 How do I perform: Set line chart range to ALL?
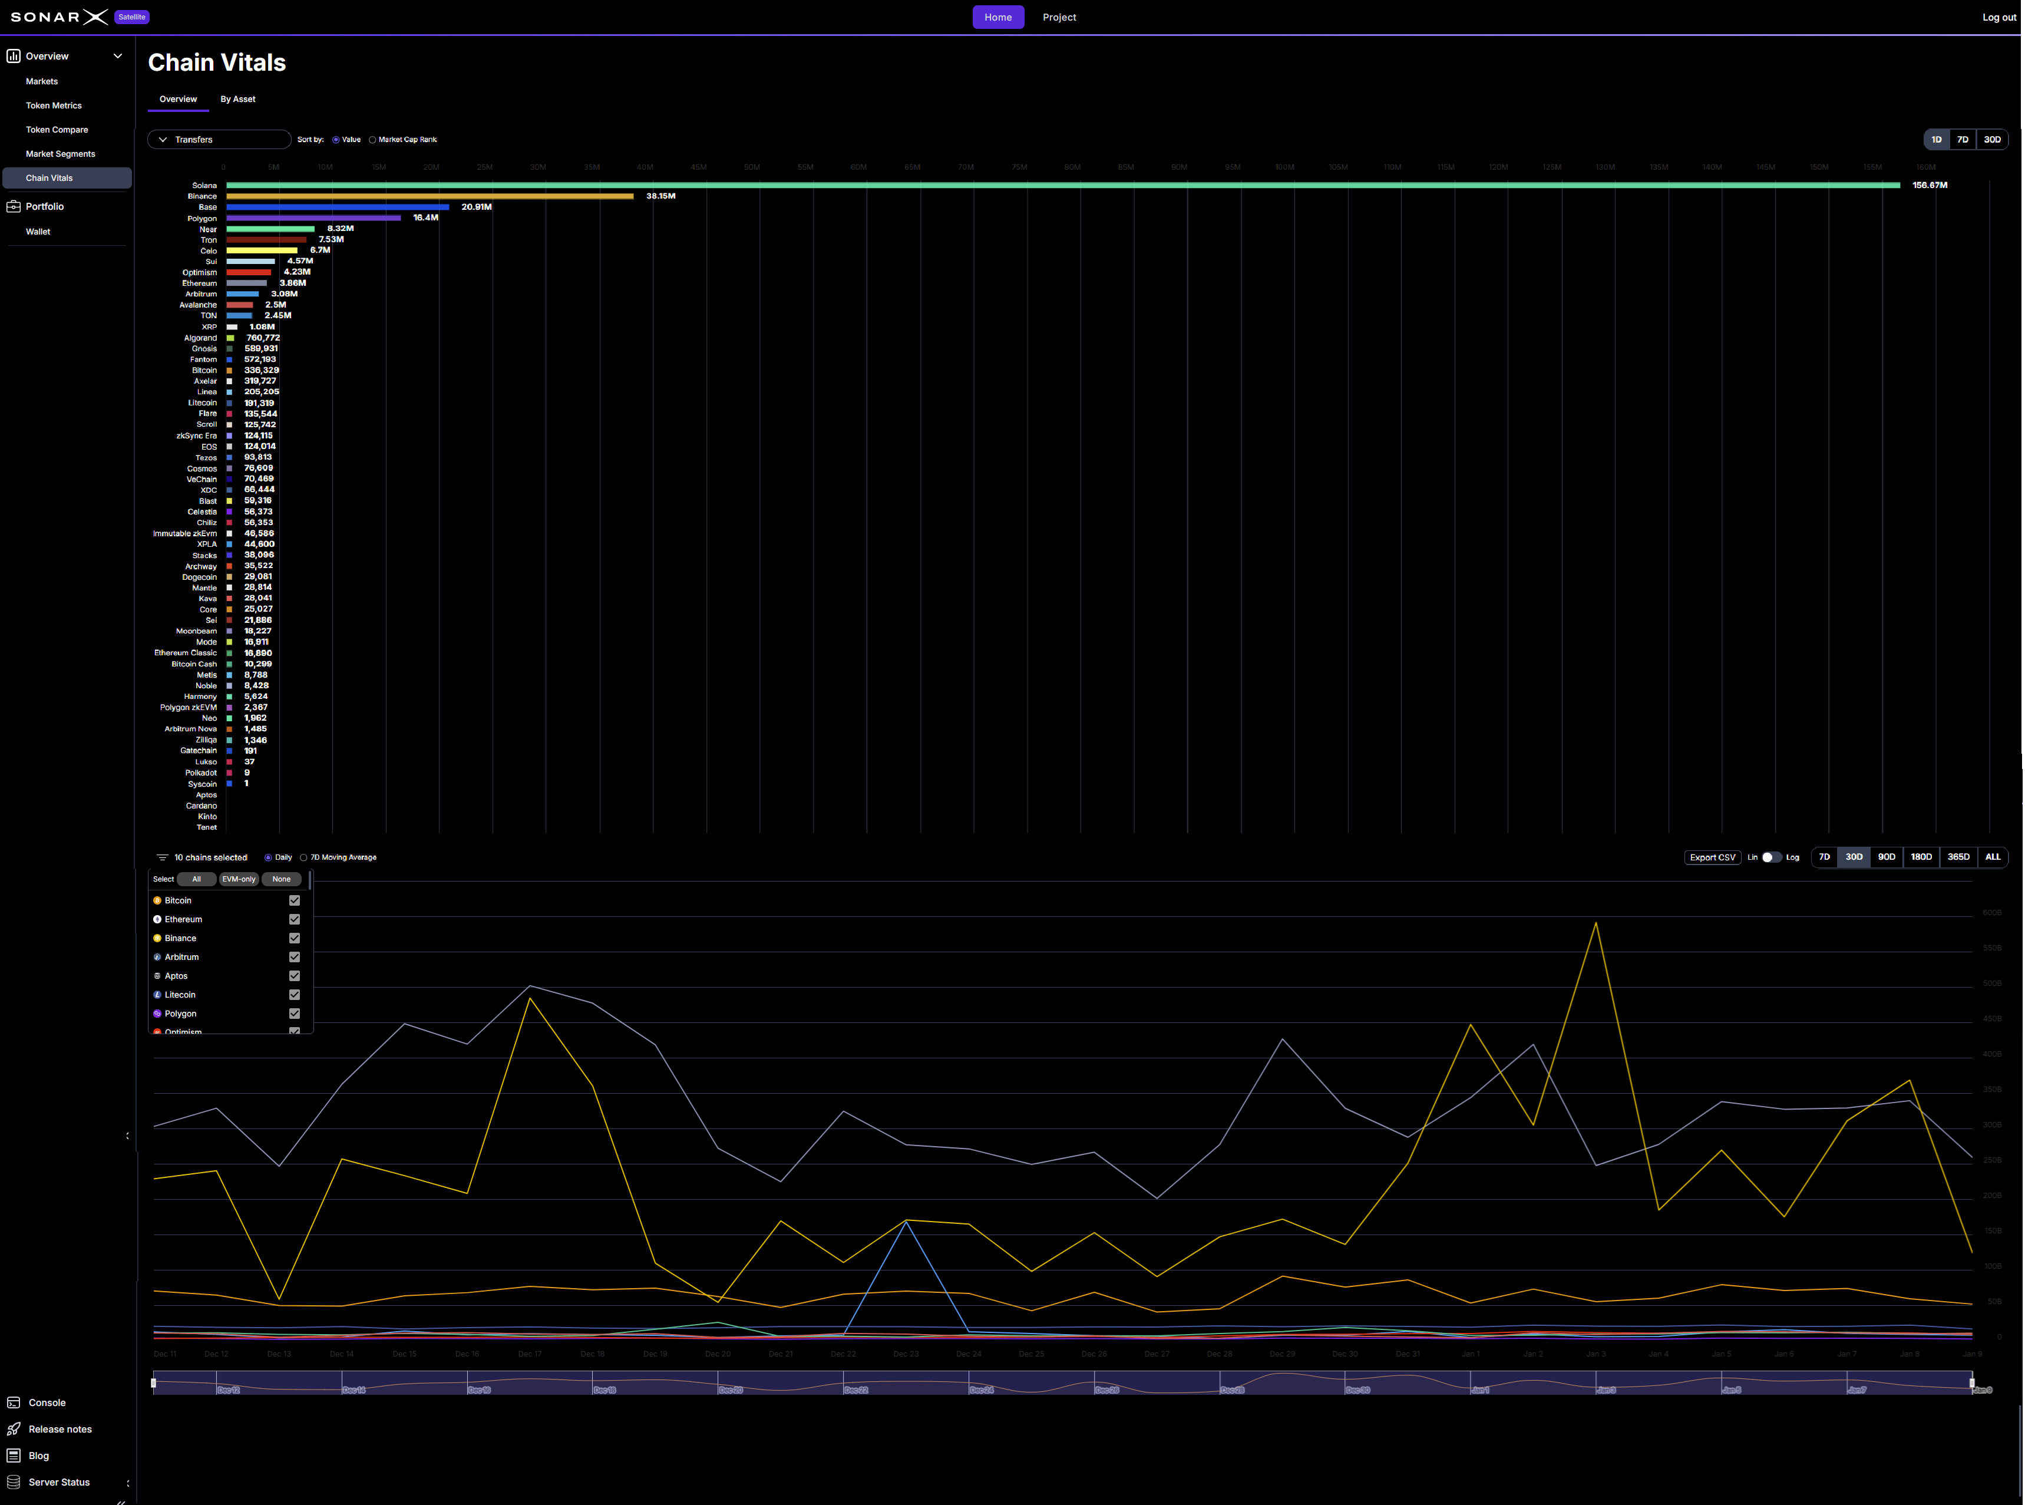pos(1993,857)
